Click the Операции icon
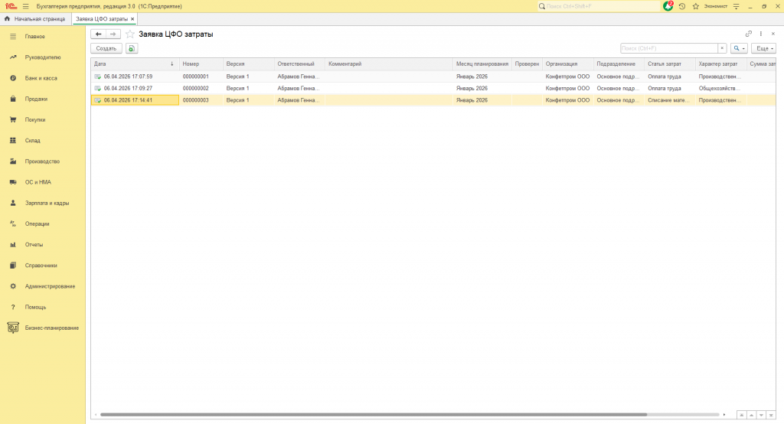Image resolution: width=784 pixels, height=424 pixels. click(13, 224)
